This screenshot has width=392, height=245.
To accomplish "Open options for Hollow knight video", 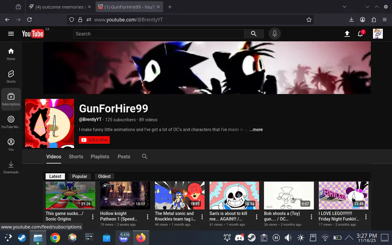I will click(148, 217).
